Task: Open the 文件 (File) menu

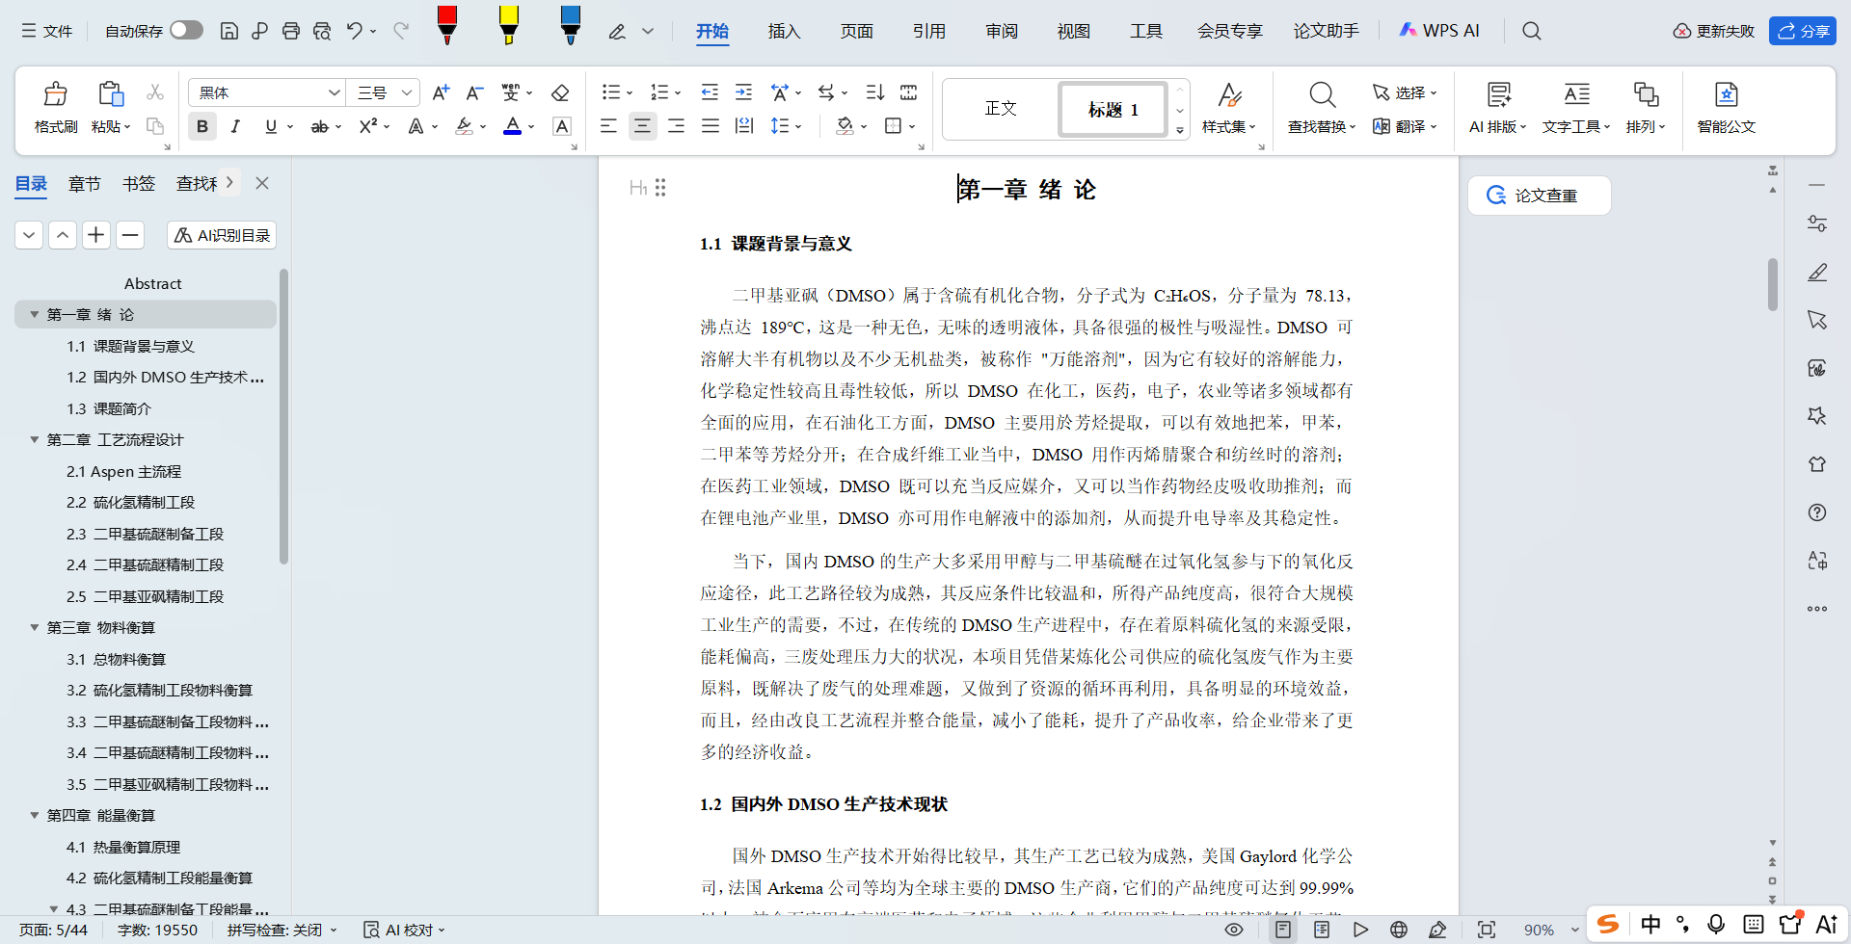Action: point(47,31)
